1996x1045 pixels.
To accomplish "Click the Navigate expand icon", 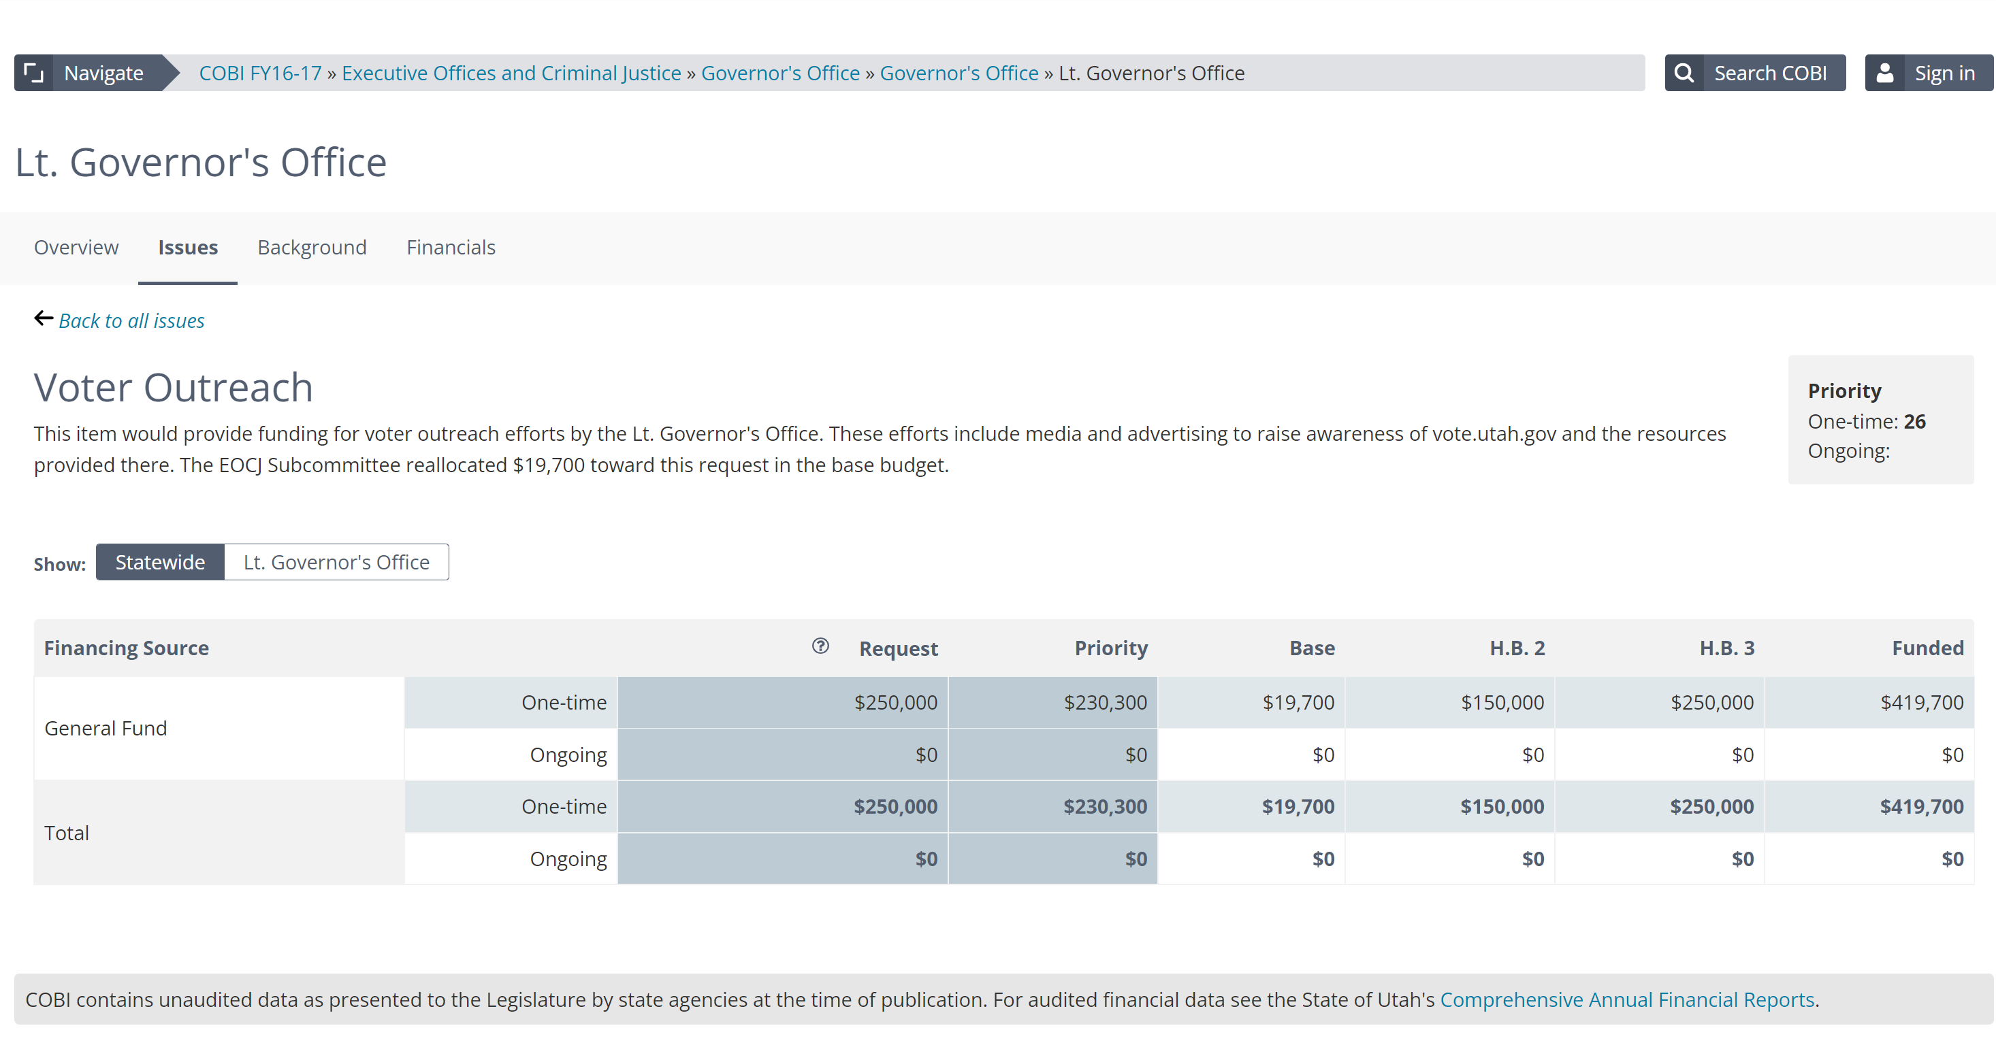I will [x=33, y=73].
